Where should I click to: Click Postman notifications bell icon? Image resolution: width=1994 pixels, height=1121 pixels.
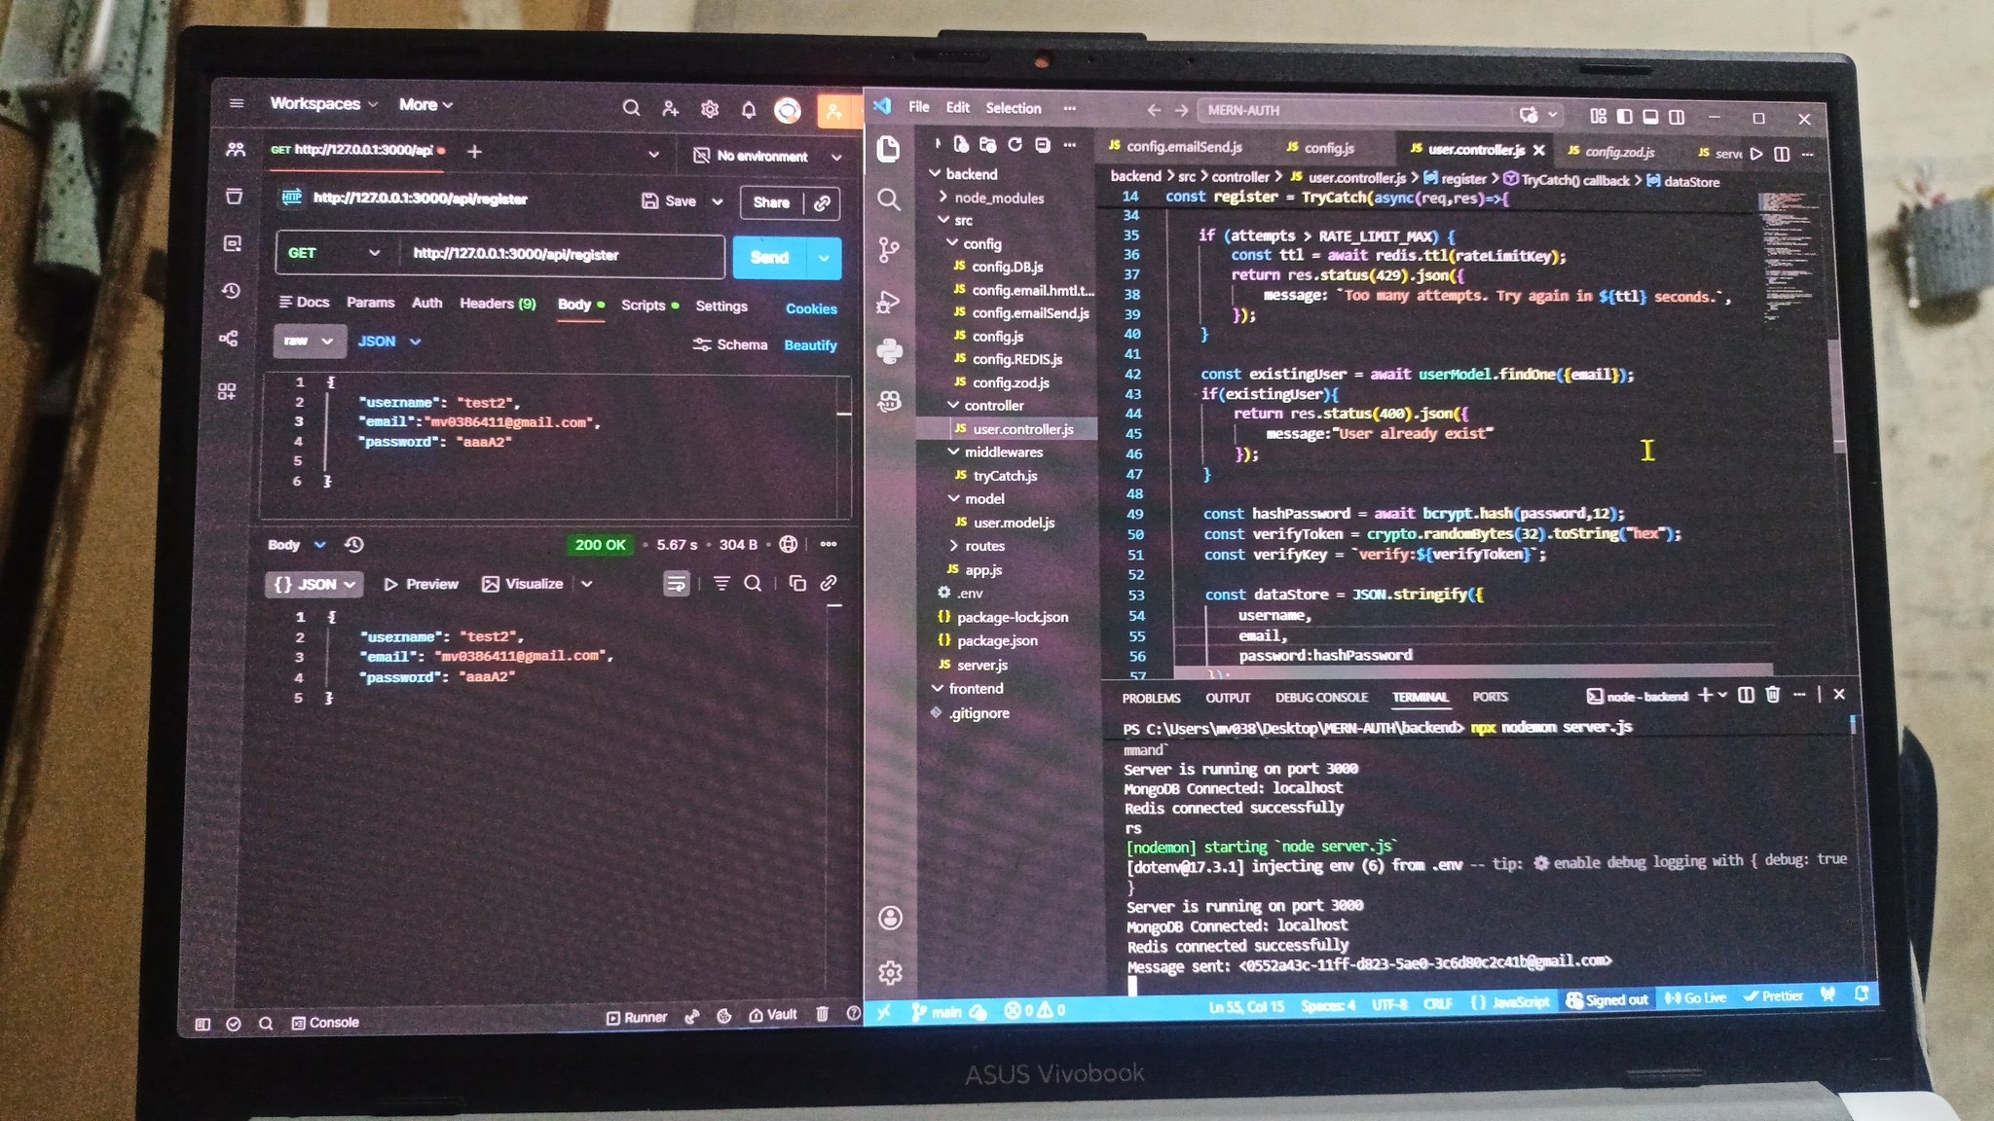pos(748,109)
